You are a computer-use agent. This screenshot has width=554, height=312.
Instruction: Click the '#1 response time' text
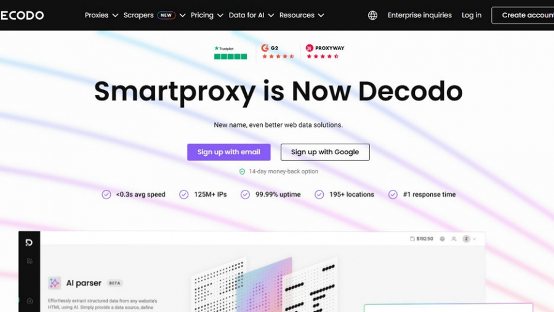pyautogui.click(x=429, y=195)
